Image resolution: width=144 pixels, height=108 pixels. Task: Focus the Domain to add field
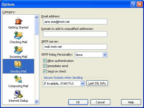point(75,34)
